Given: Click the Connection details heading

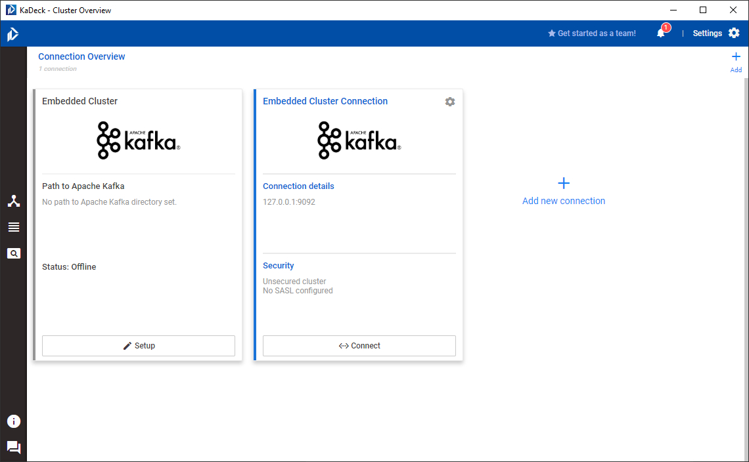Looking at the screenshot, I should (298, 186).
